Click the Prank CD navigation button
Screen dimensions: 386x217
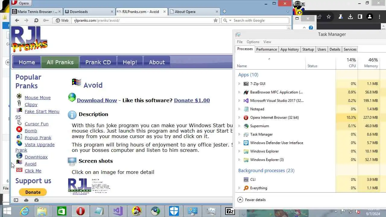(x=98, y=62)
